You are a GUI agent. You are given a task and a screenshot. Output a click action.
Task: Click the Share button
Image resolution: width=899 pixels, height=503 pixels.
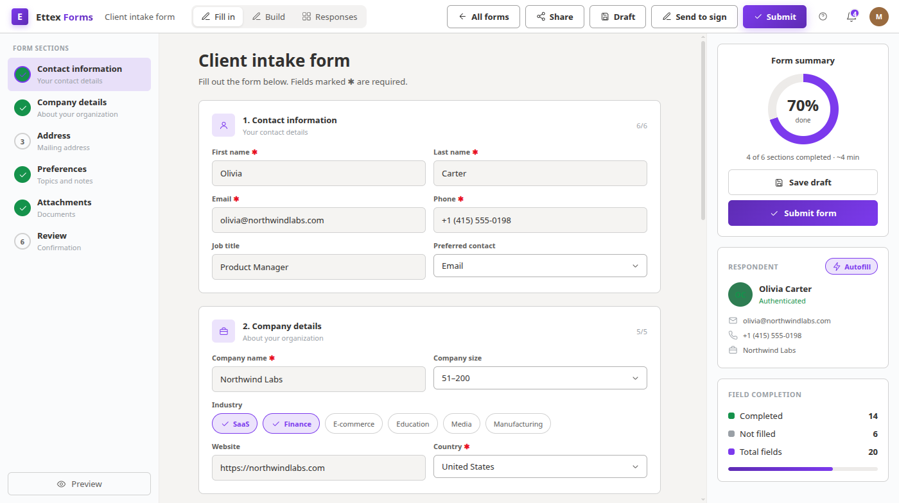click(555, 17)
